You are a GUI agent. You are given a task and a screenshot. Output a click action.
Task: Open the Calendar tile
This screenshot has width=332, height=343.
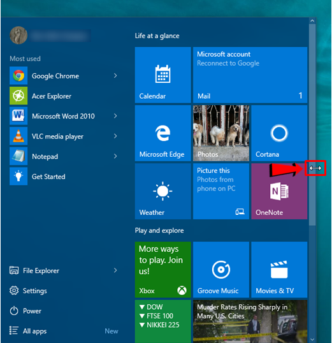click(x=162, y=75)
